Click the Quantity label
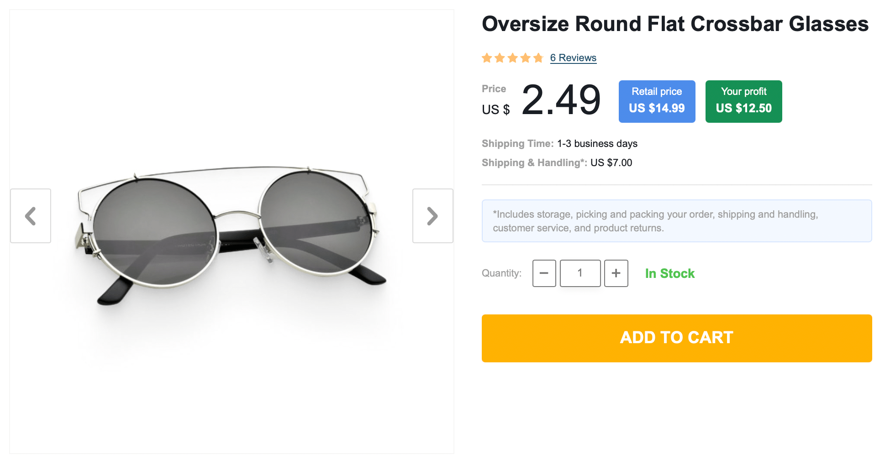 [501, 273]
